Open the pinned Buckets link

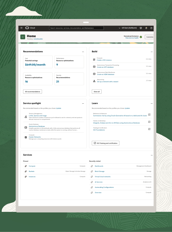31,171
